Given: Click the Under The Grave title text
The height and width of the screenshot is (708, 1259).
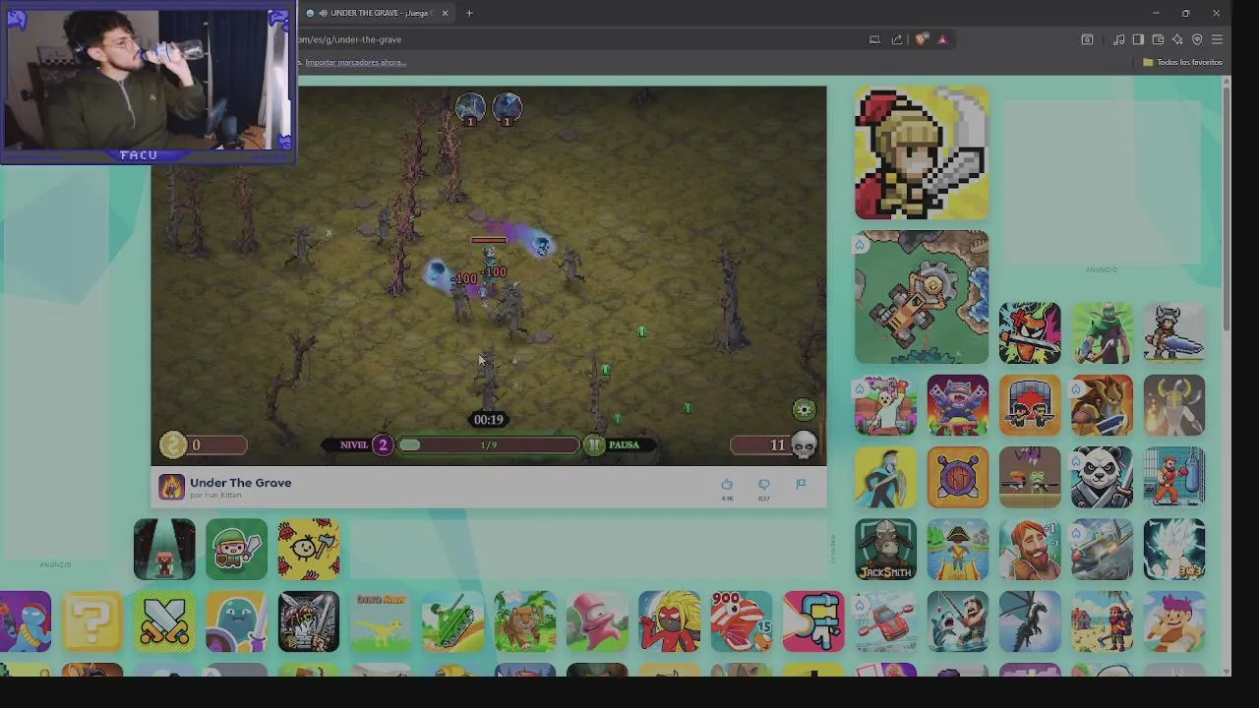Looking at the screenshot, I should 241,483.
